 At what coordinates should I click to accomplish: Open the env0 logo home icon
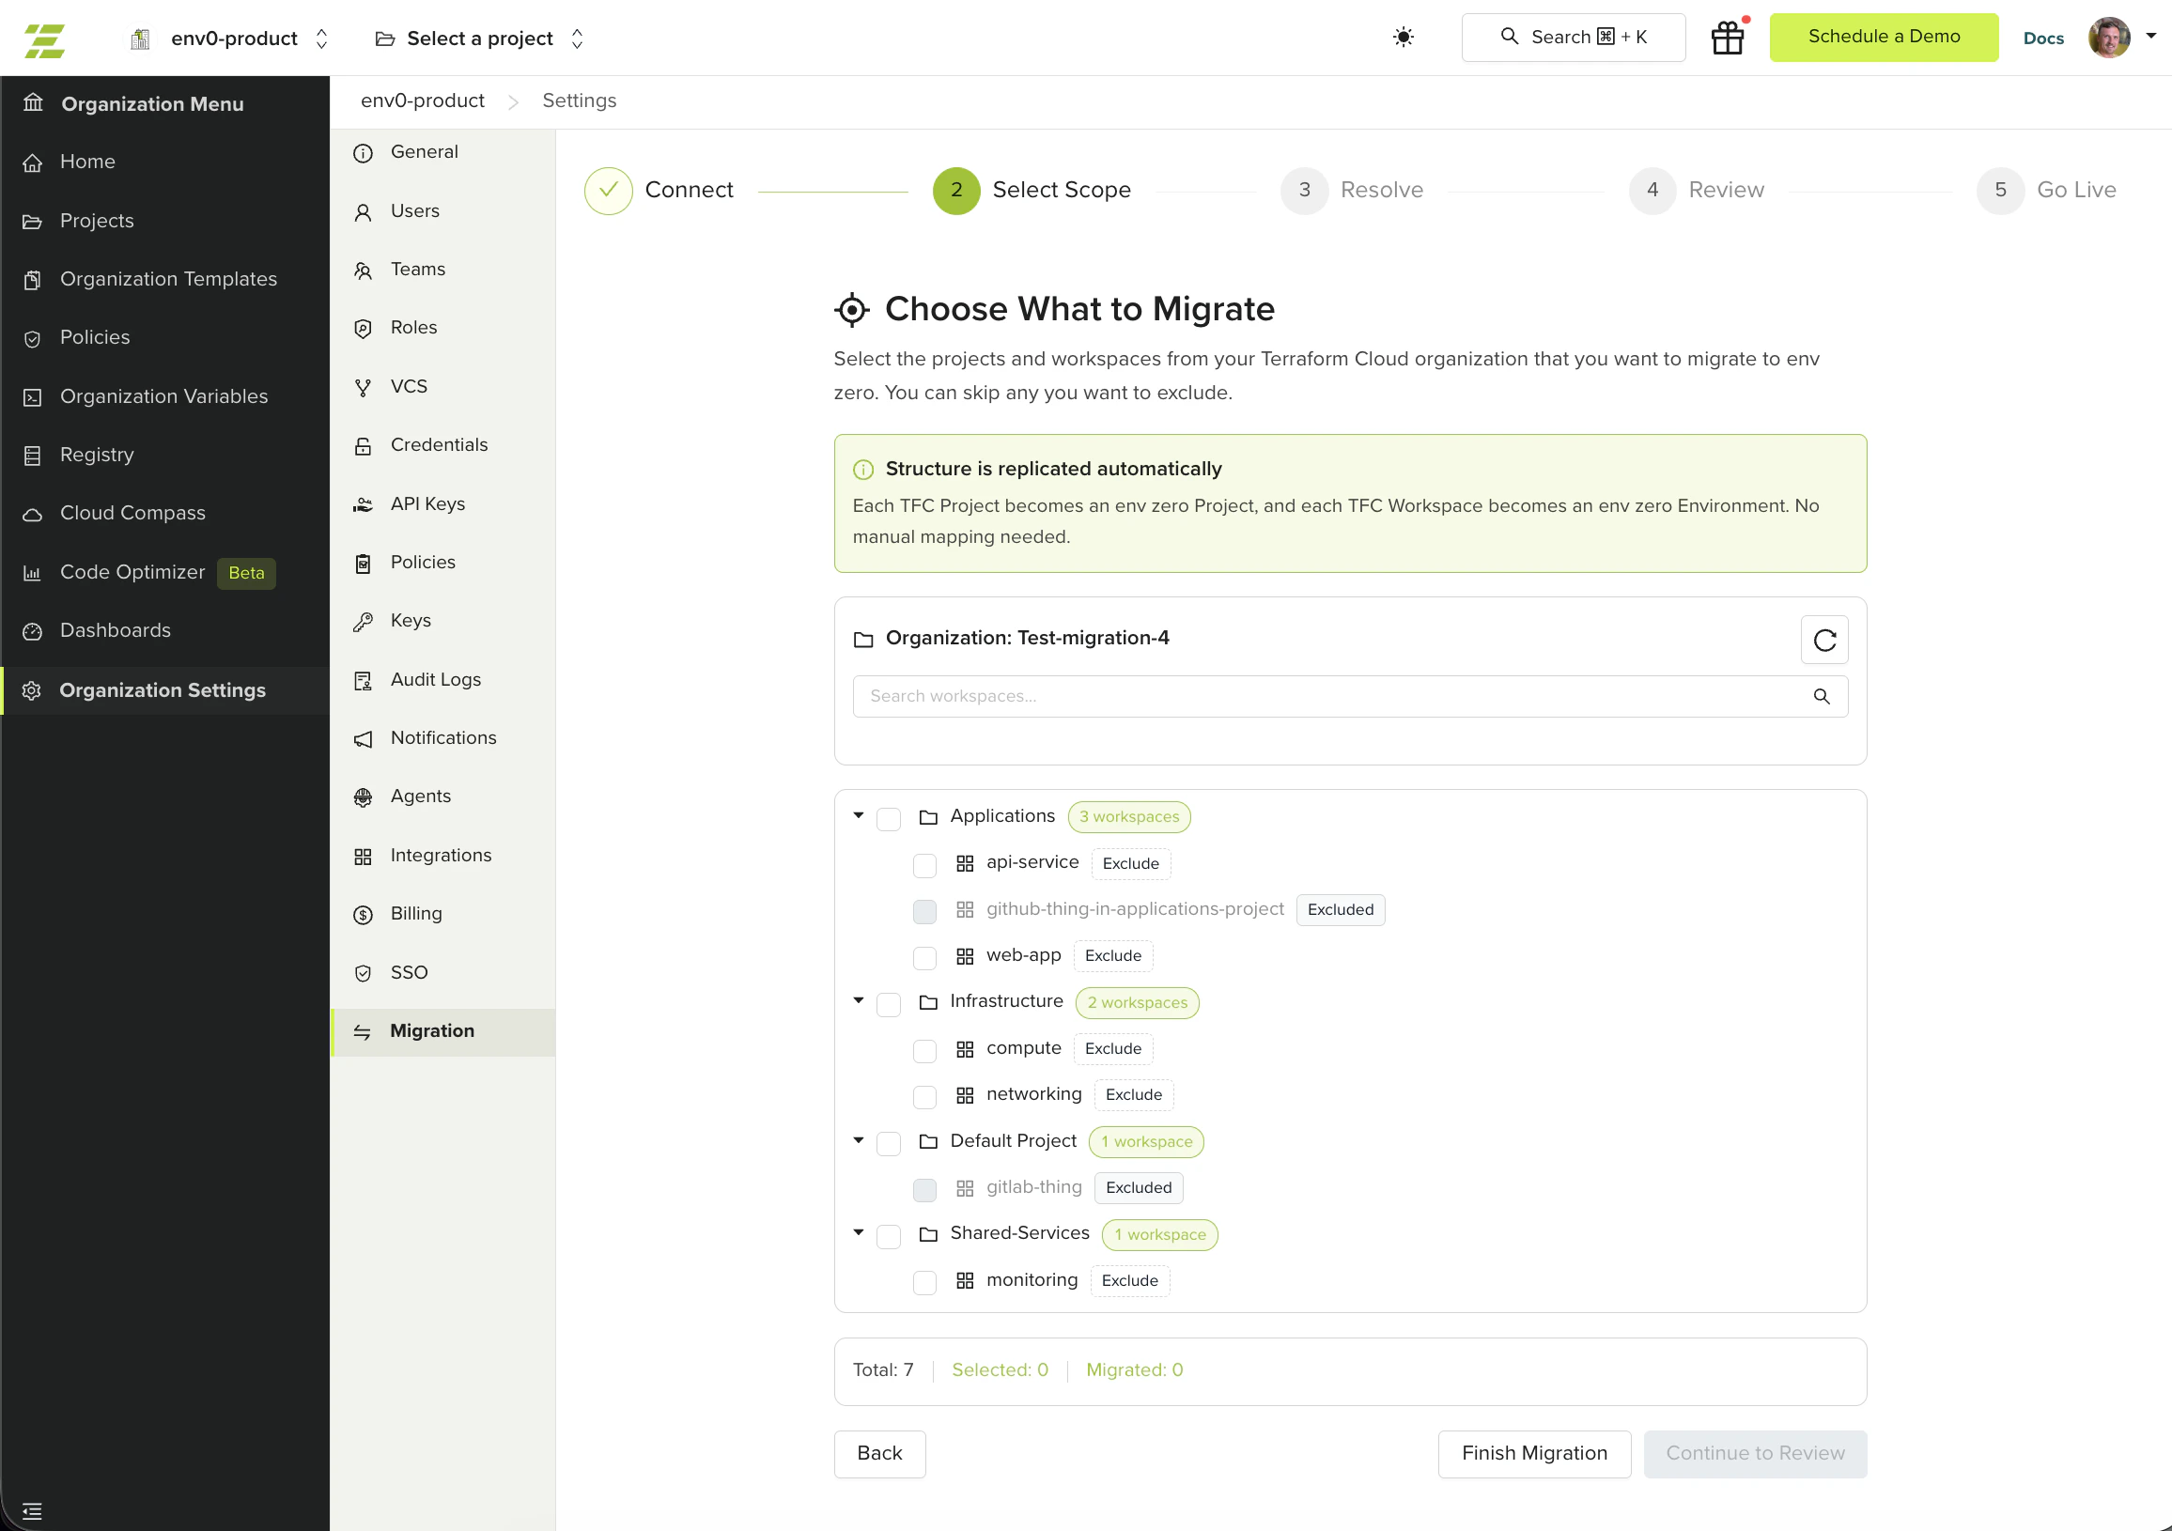pyautogui.click(x=43, y=38)
